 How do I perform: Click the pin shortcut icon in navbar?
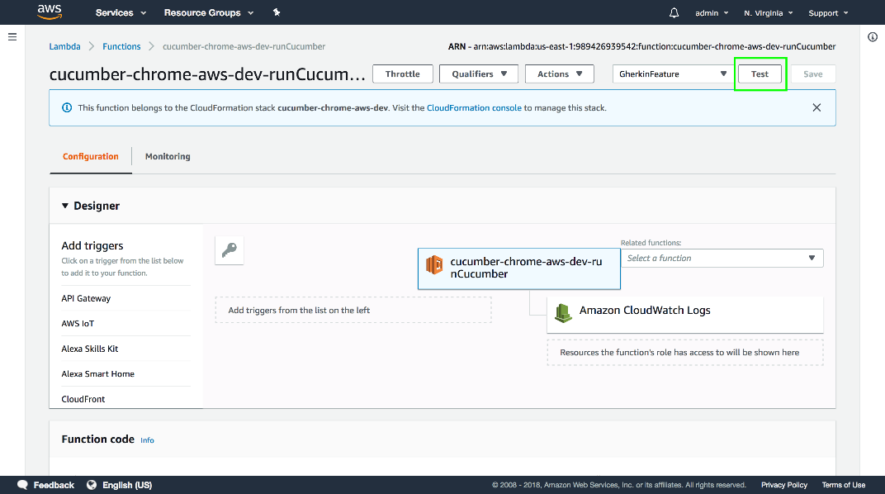pyautogui.click(x=277, y=13)
